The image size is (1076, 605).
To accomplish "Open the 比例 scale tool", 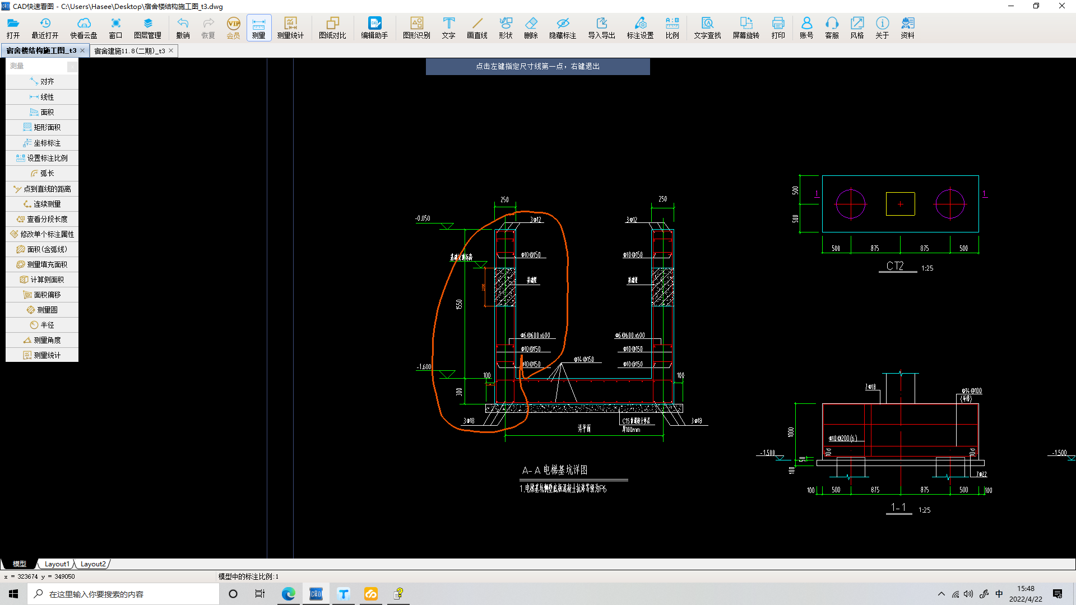I will pyautogui.click(x=672, y=28).
